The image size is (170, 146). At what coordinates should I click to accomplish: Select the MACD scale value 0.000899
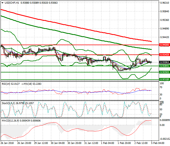tap(165, 120)
